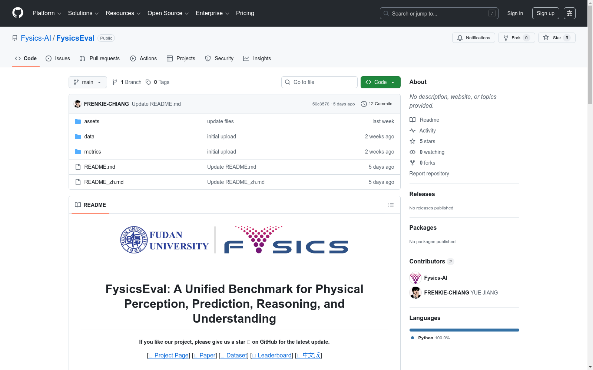Click the tag icon next to Tags

coord(148,82)
